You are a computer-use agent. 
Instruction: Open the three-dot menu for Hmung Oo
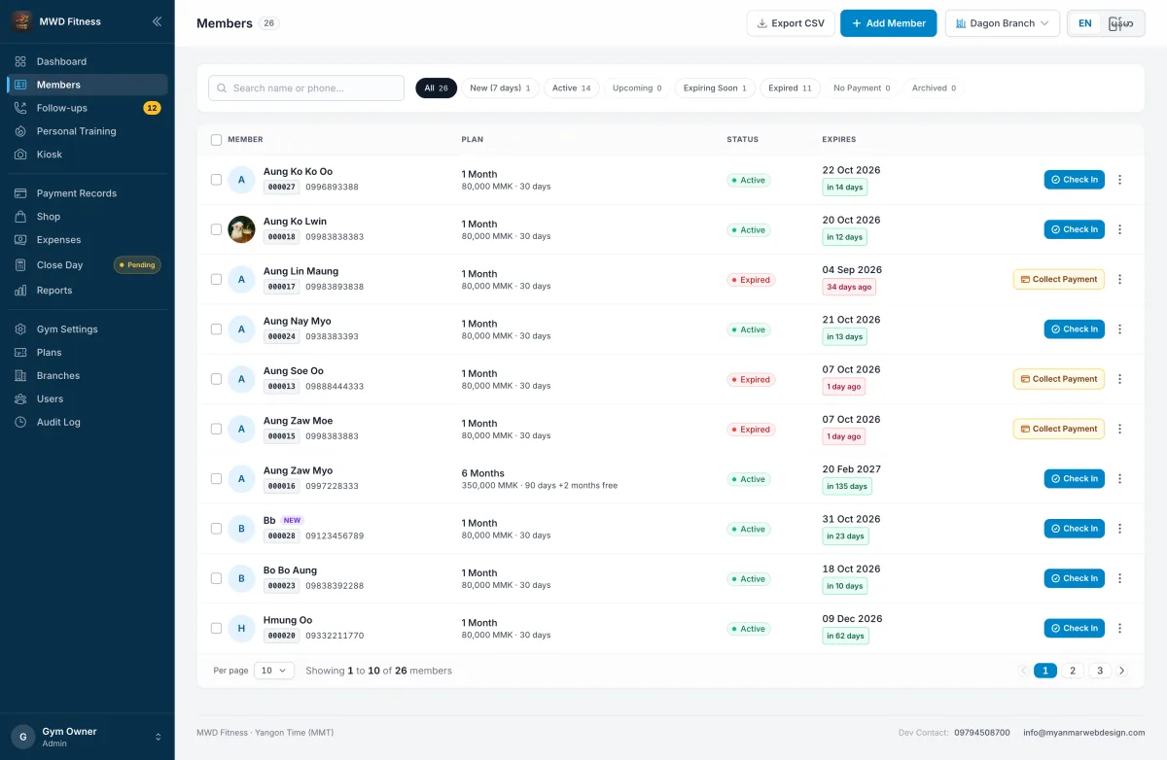click(1119, 629)
